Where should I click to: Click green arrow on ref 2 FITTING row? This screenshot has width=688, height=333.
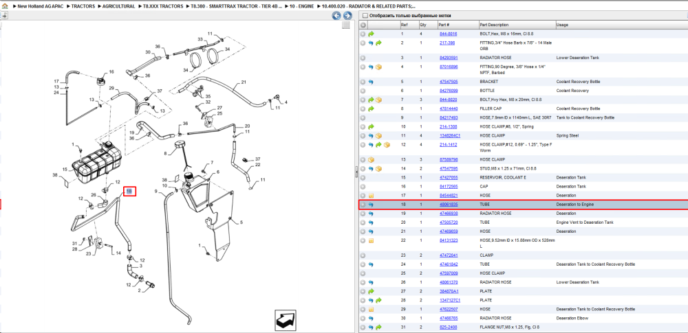pos(378,43)
